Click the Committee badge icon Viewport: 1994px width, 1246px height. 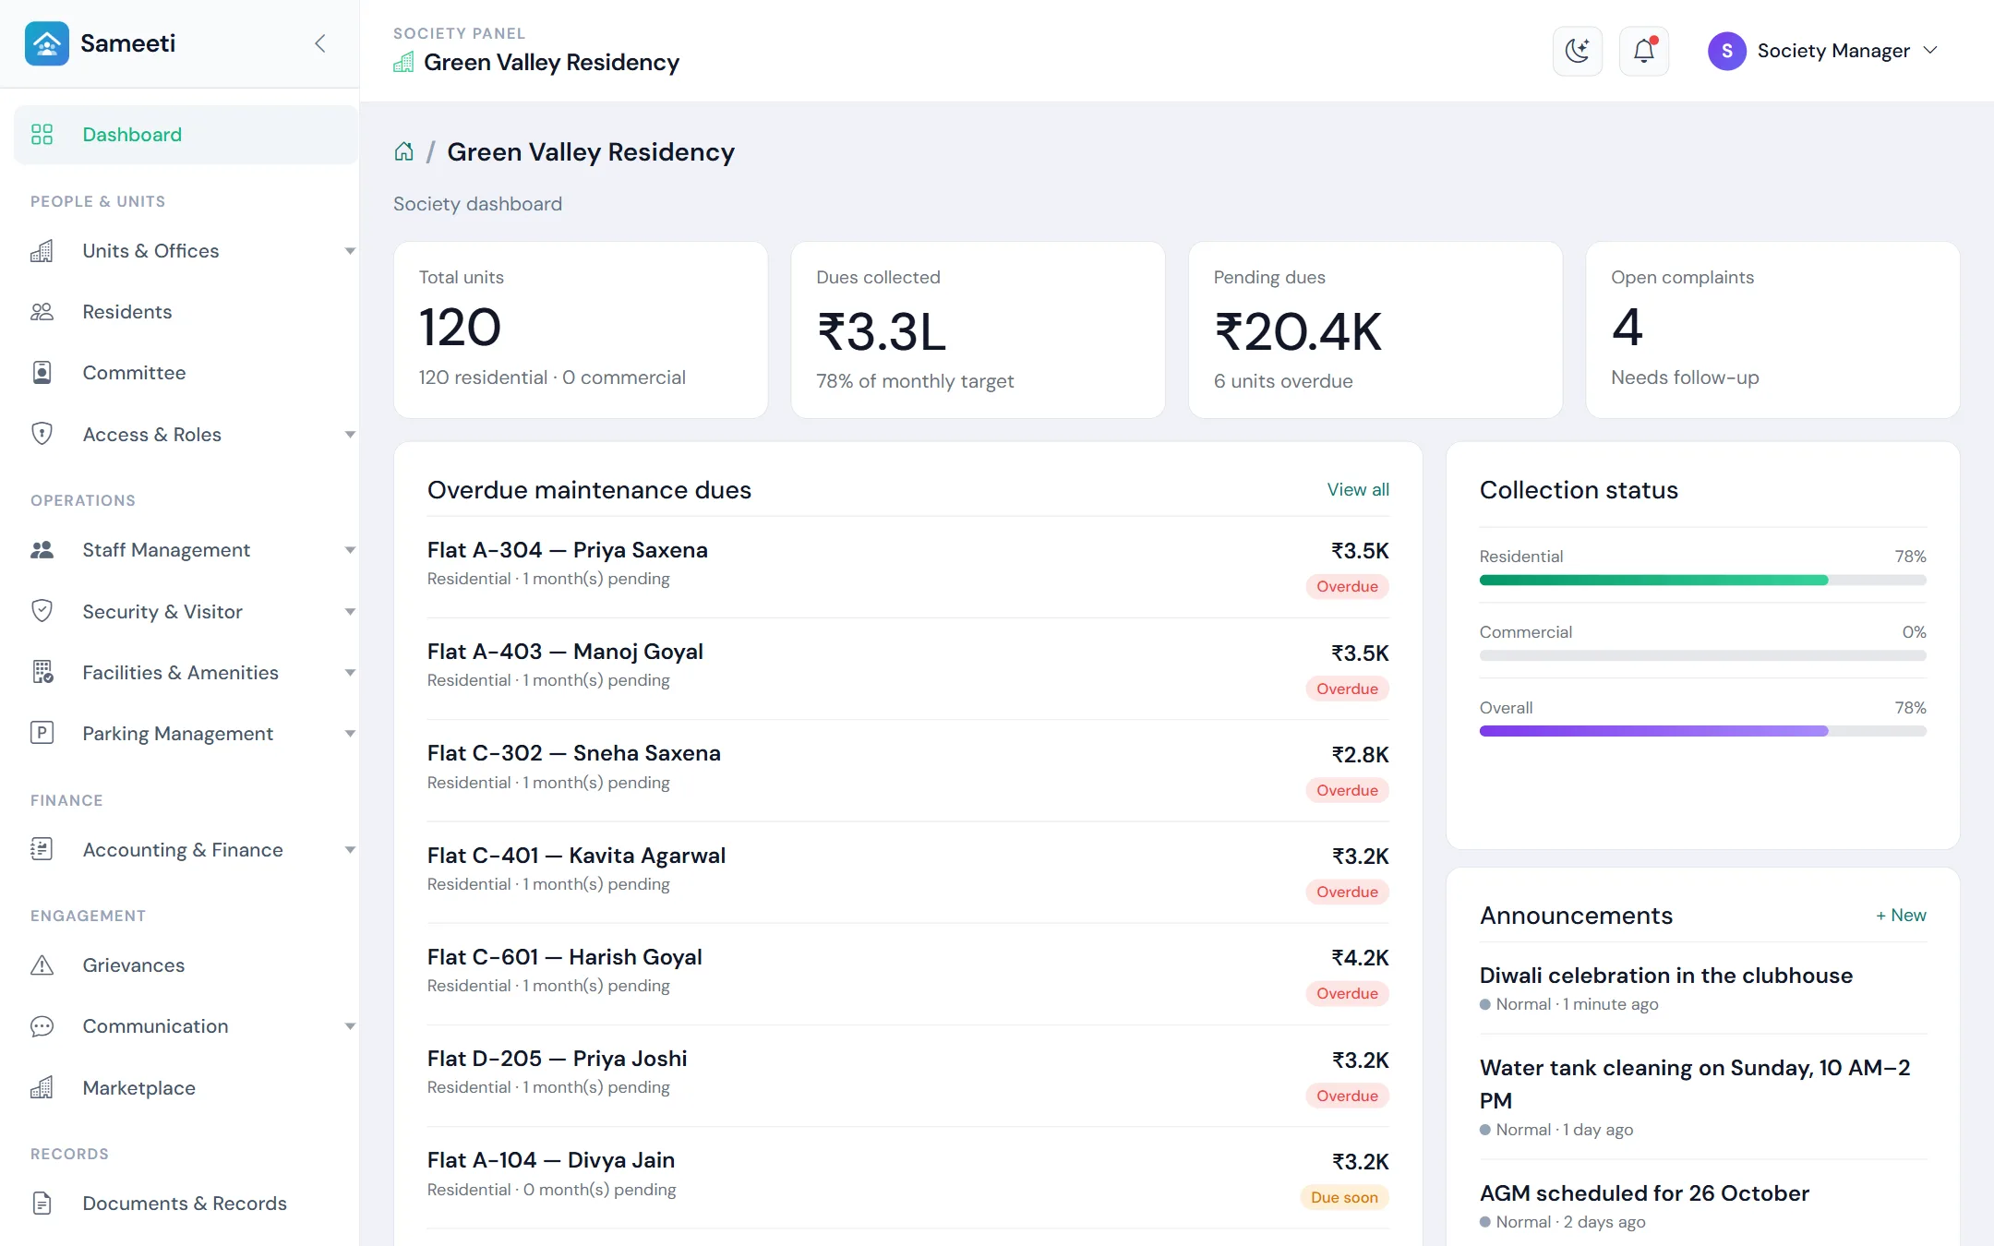point(42,373)
